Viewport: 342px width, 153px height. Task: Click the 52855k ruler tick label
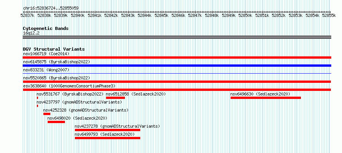(x=329, y=15)
